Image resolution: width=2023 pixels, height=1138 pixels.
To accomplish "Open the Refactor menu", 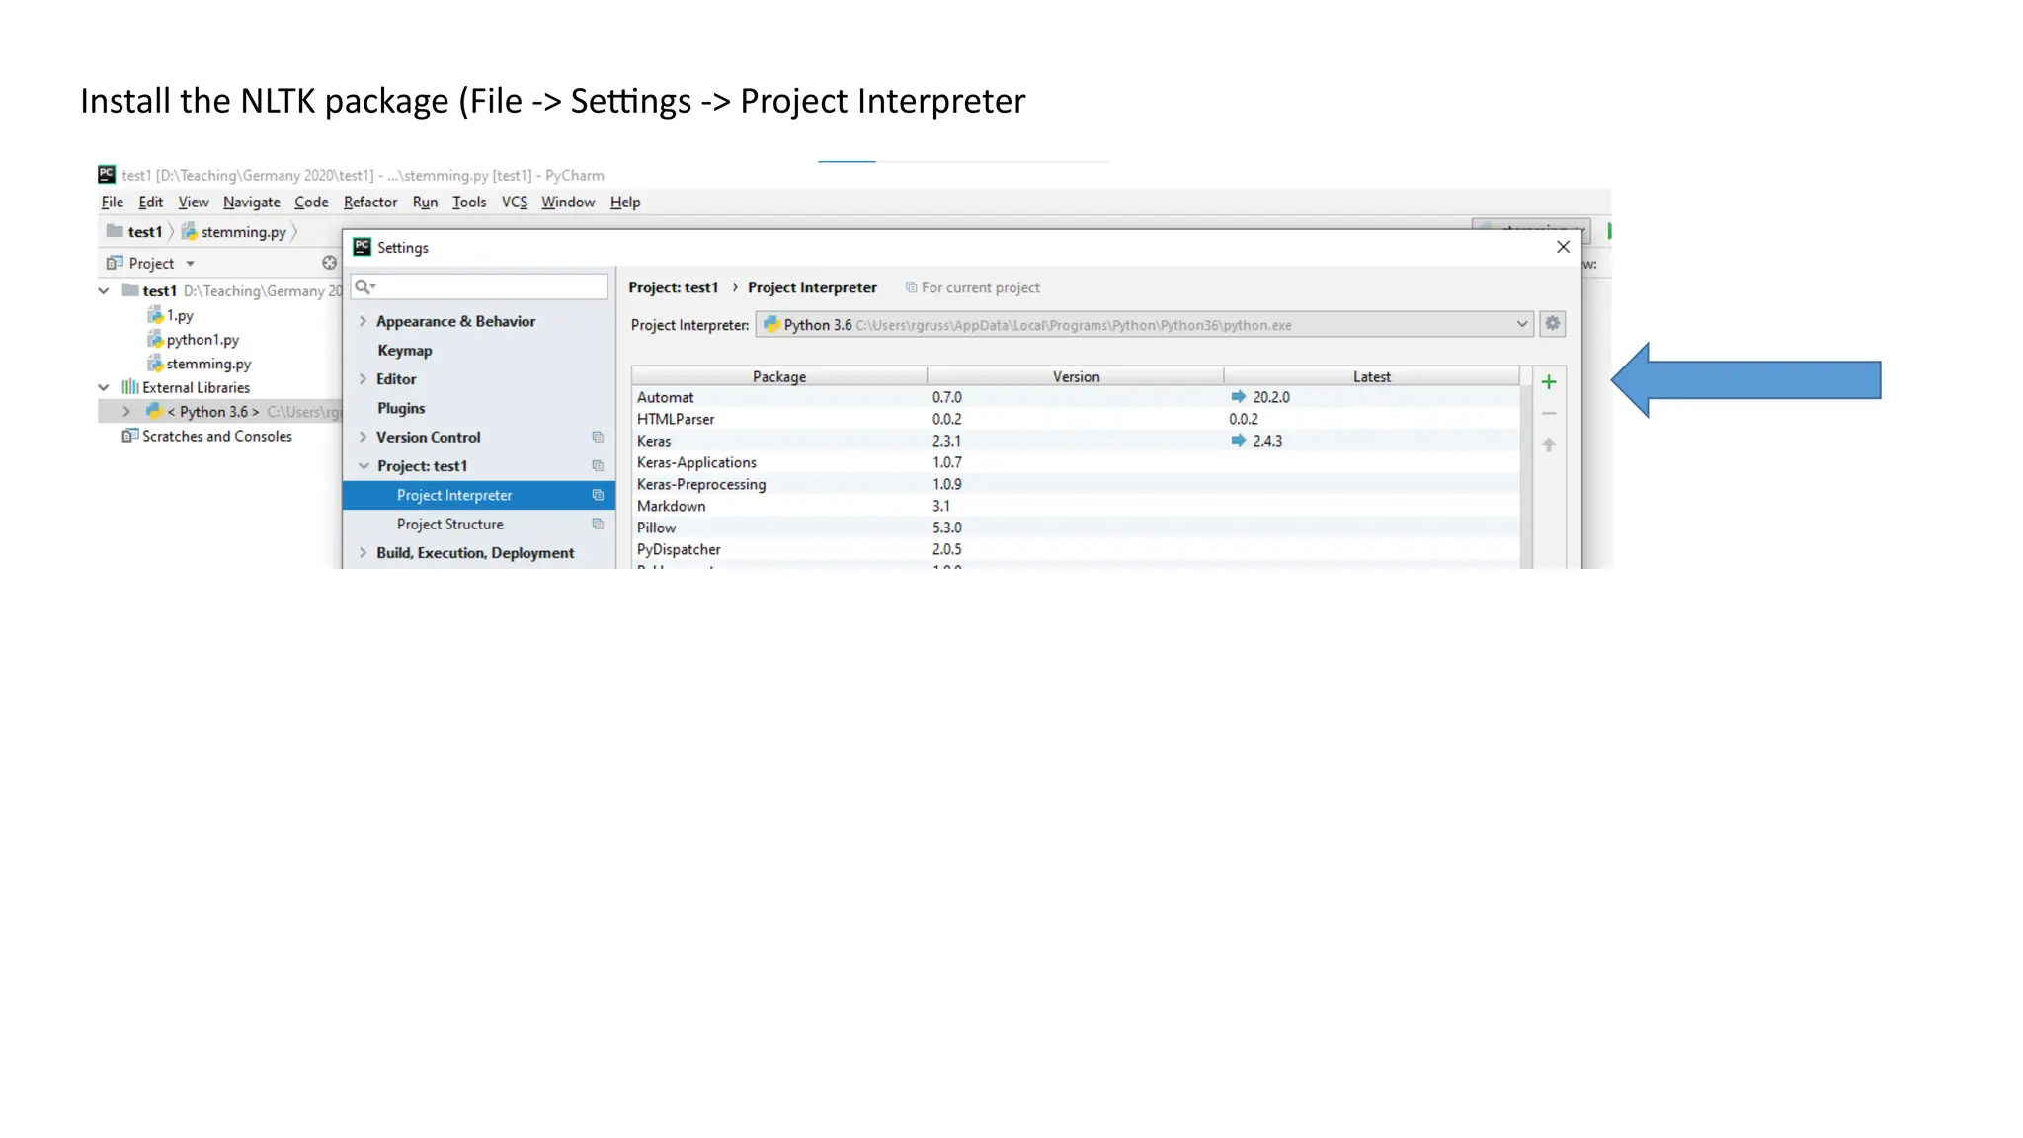I will (x=370, y=202).
